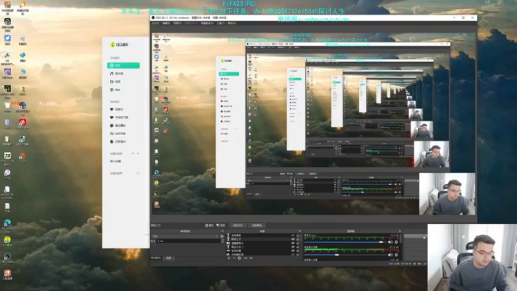The height and width of the screenshot is (291, 517).
Task: Click the add source plus icon in OBS
Action: click(x=229, y=258)
